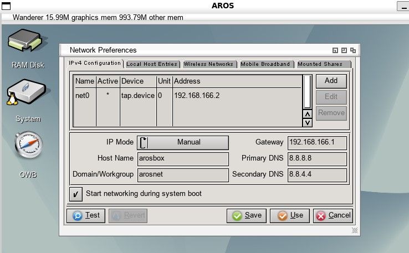The width and height of the screenshot is (409, 253).
Task: Click the Revert button
Action: click(x=128, y=216)
